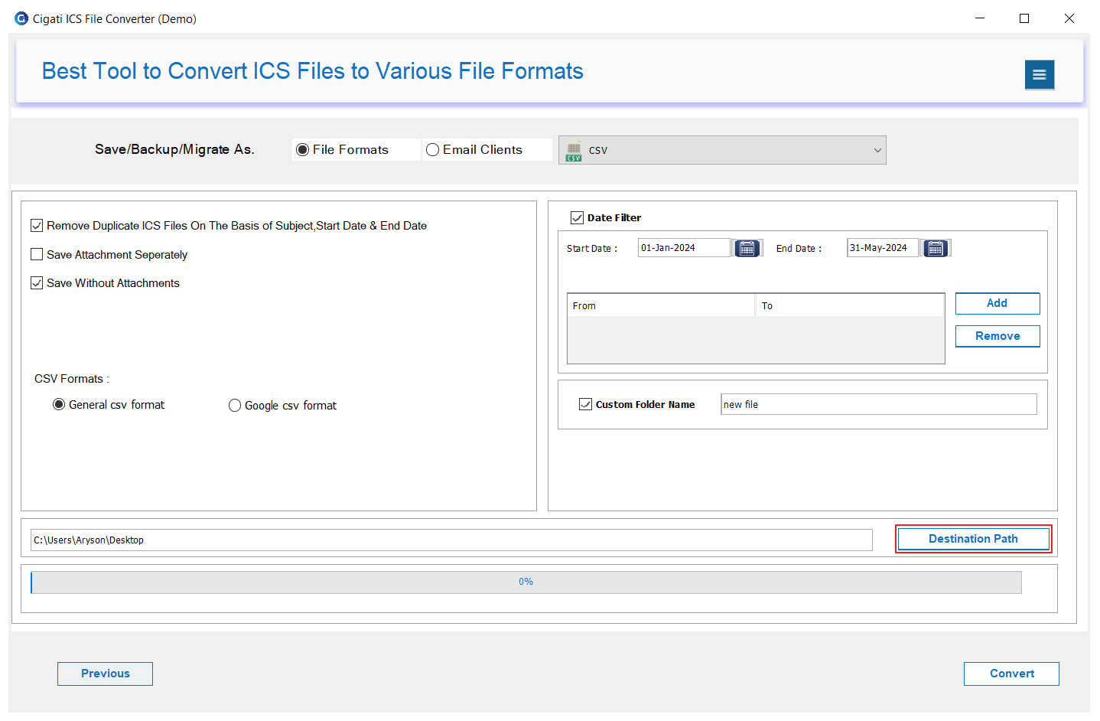Open the End Date calendar picker

pyautogui.click(x=935, y=248)
